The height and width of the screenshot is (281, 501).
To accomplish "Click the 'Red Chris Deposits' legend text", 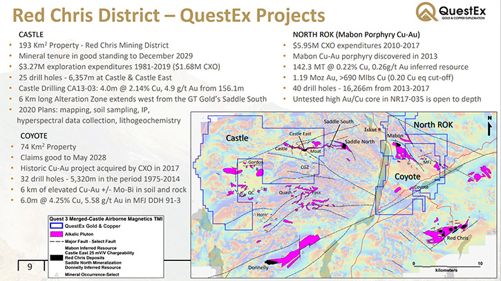I will pos(84,258).
